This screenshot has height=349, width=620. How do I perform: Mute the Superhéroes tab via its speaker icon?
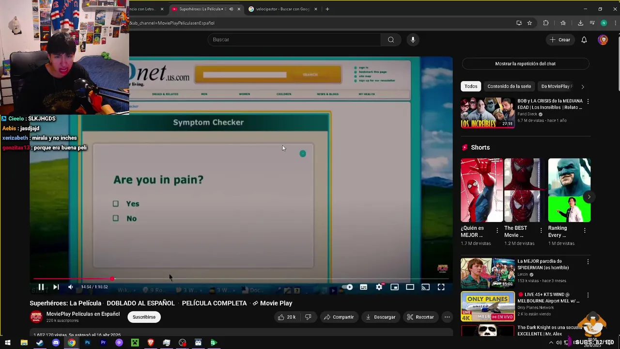pyautogui.click(x=231, y=9)
